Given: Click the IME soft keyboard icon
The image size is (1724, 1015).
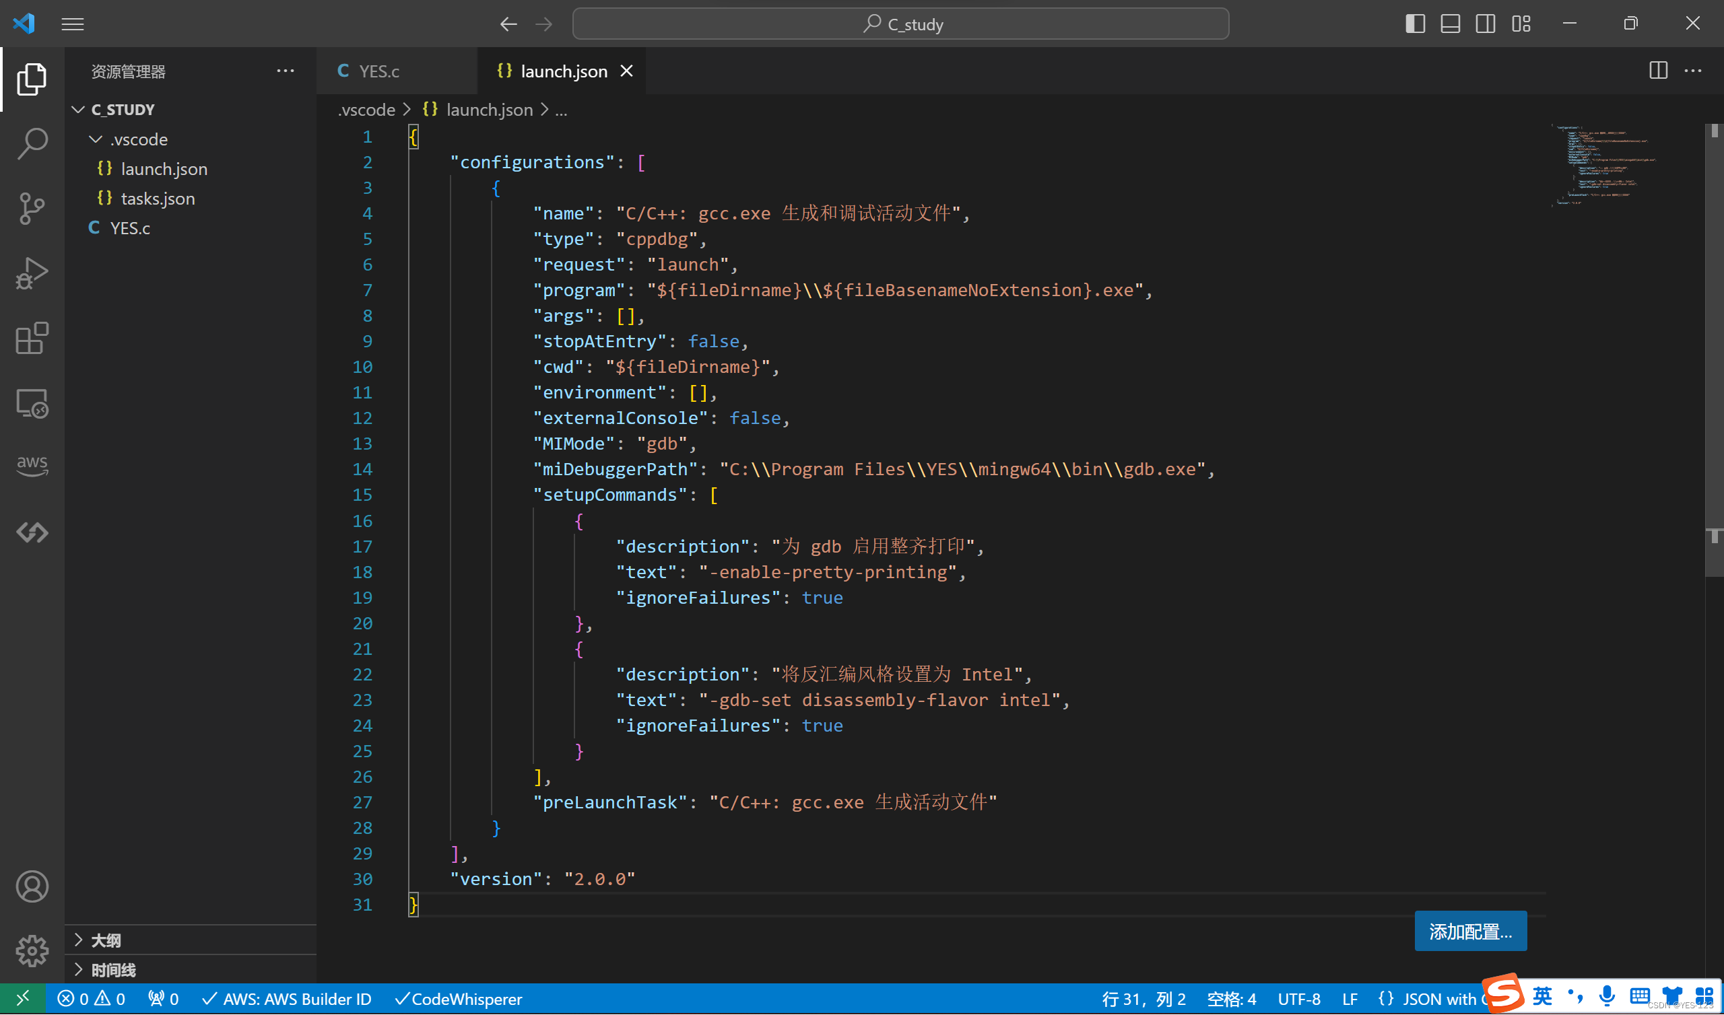Looking at the screenshot, I should pyautogui.click(x=1639, y=997).
